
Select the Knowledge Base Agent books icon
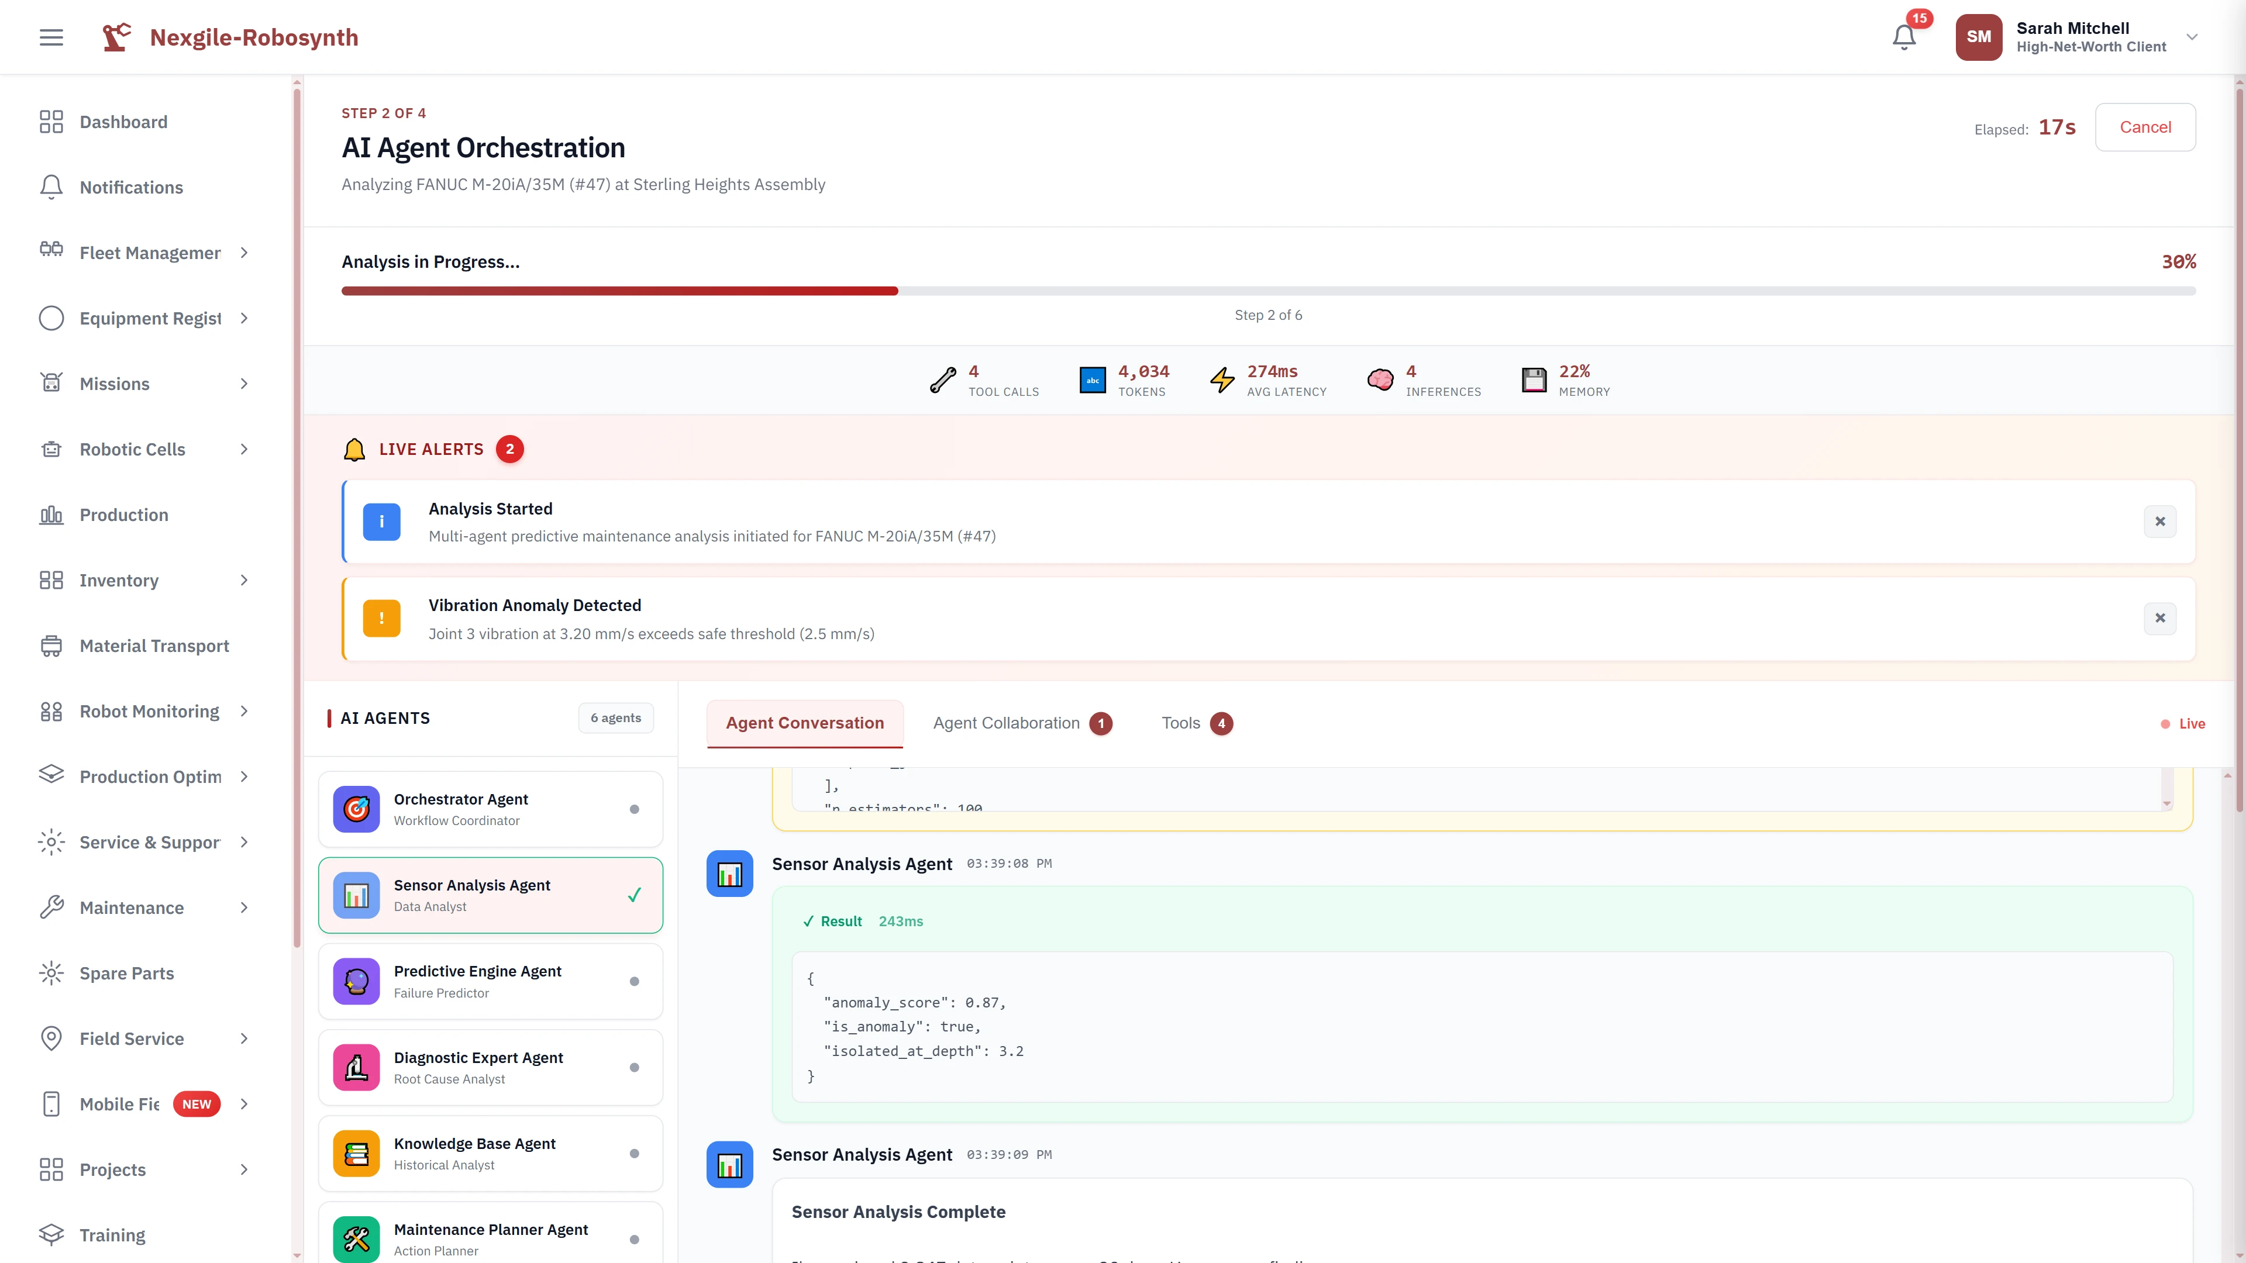[x=356, y=1153]
